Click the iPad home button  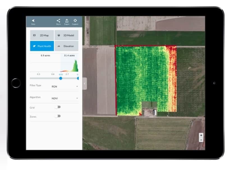pos(16,83)
